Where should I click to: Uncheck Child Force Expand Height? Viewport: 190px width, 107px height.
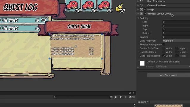tap(177, 56)
